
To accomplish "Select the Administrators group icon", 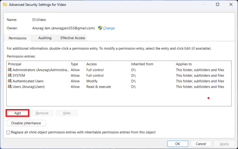I will point(10,70).
